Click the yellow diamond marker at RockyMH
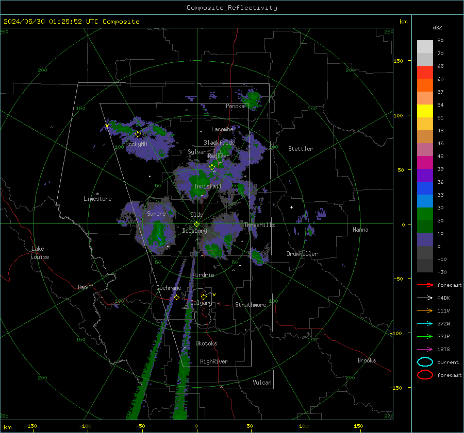The height and width of the screenshot is (433, 464). click(x=138, y=134)
